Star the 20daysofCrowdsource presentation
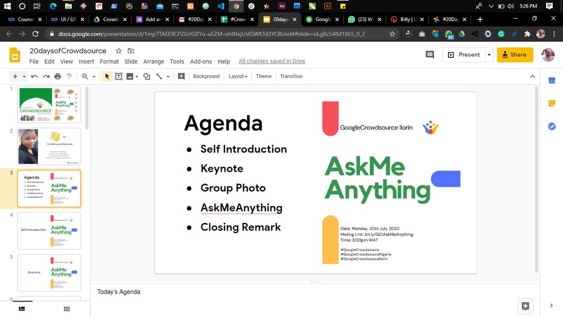This screenshot has width=563, height=317. [119, 51]
